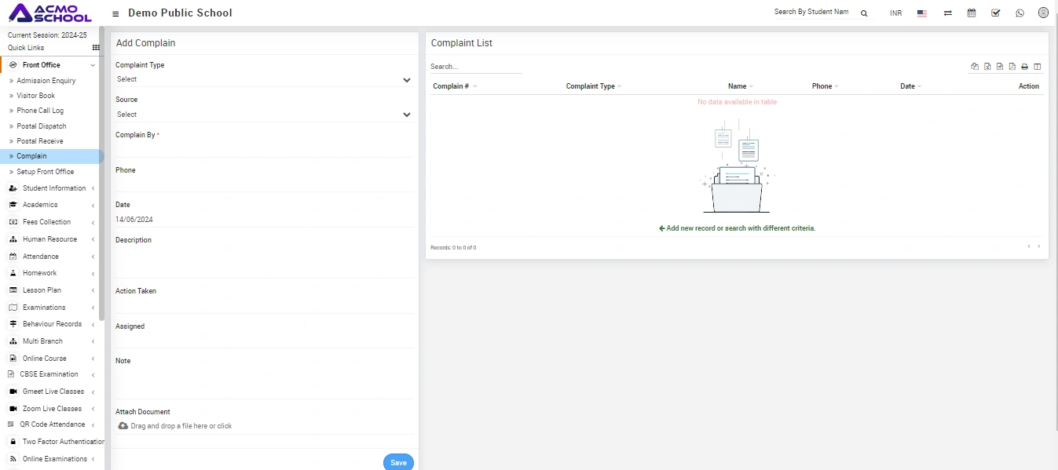Click the task checklist icon in header
Viewport: 1058px width, 470px height.
[996, 13]
